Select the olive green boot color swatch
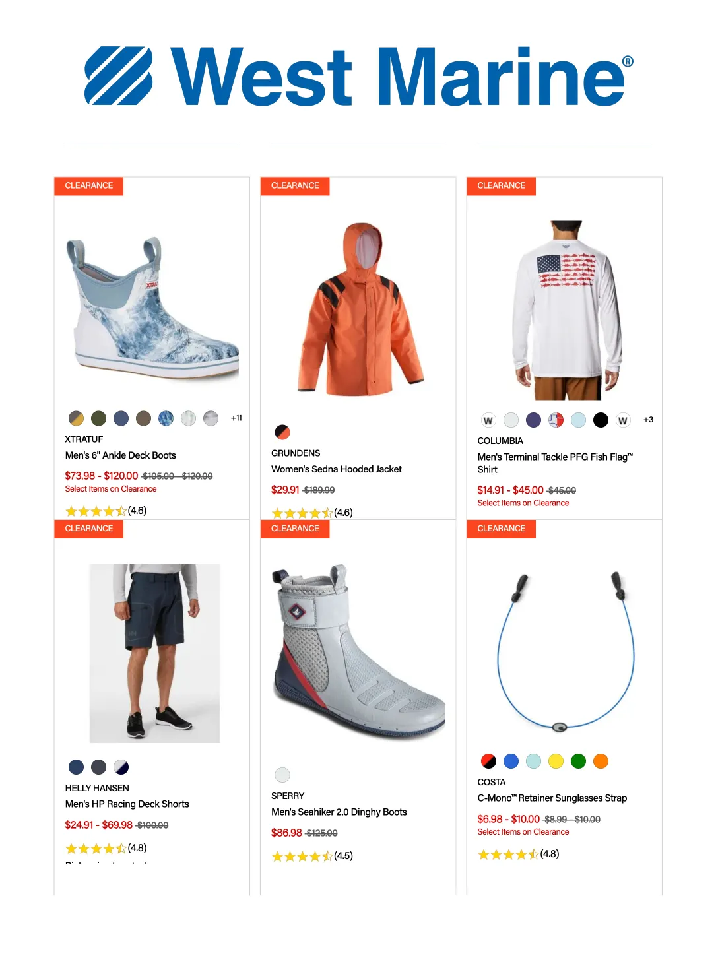716x970 pixels. tap(98, 418)
